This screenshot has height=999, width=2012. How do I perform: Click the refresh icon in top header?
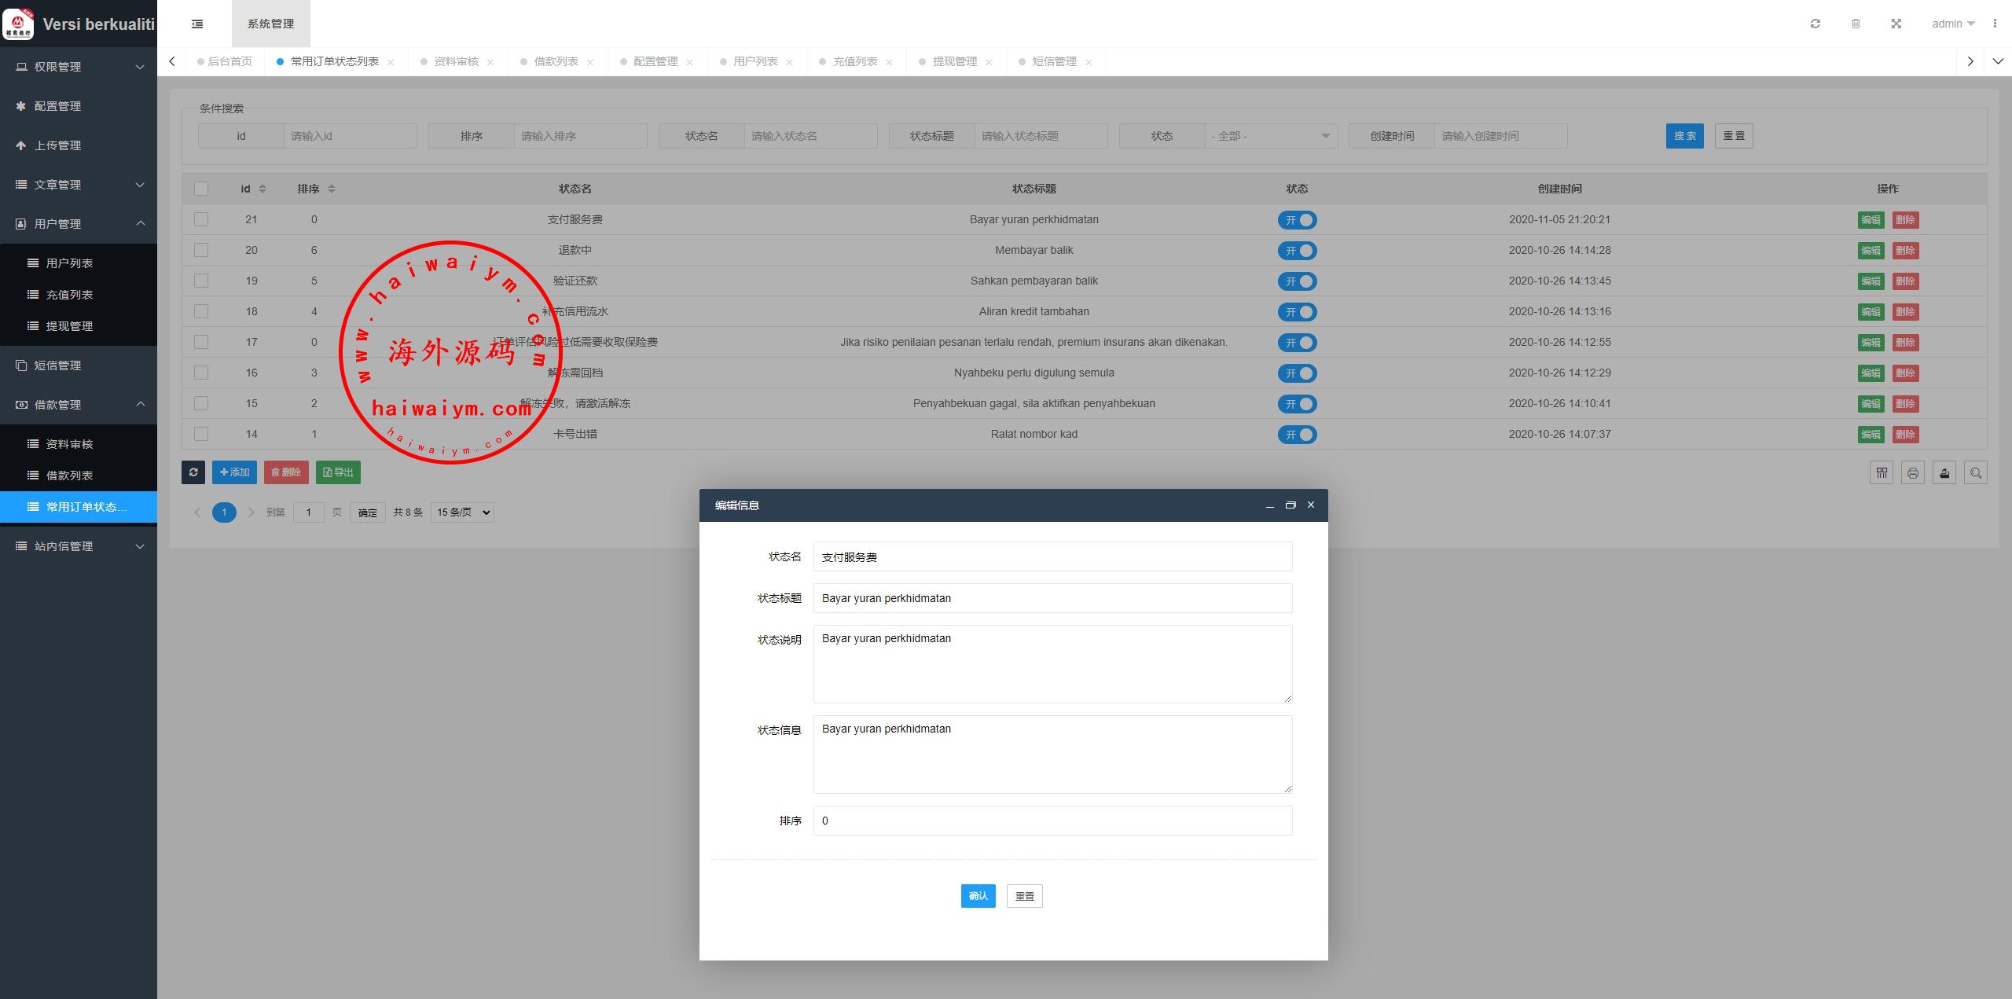pyautogui.click(x=1815, y=24)
